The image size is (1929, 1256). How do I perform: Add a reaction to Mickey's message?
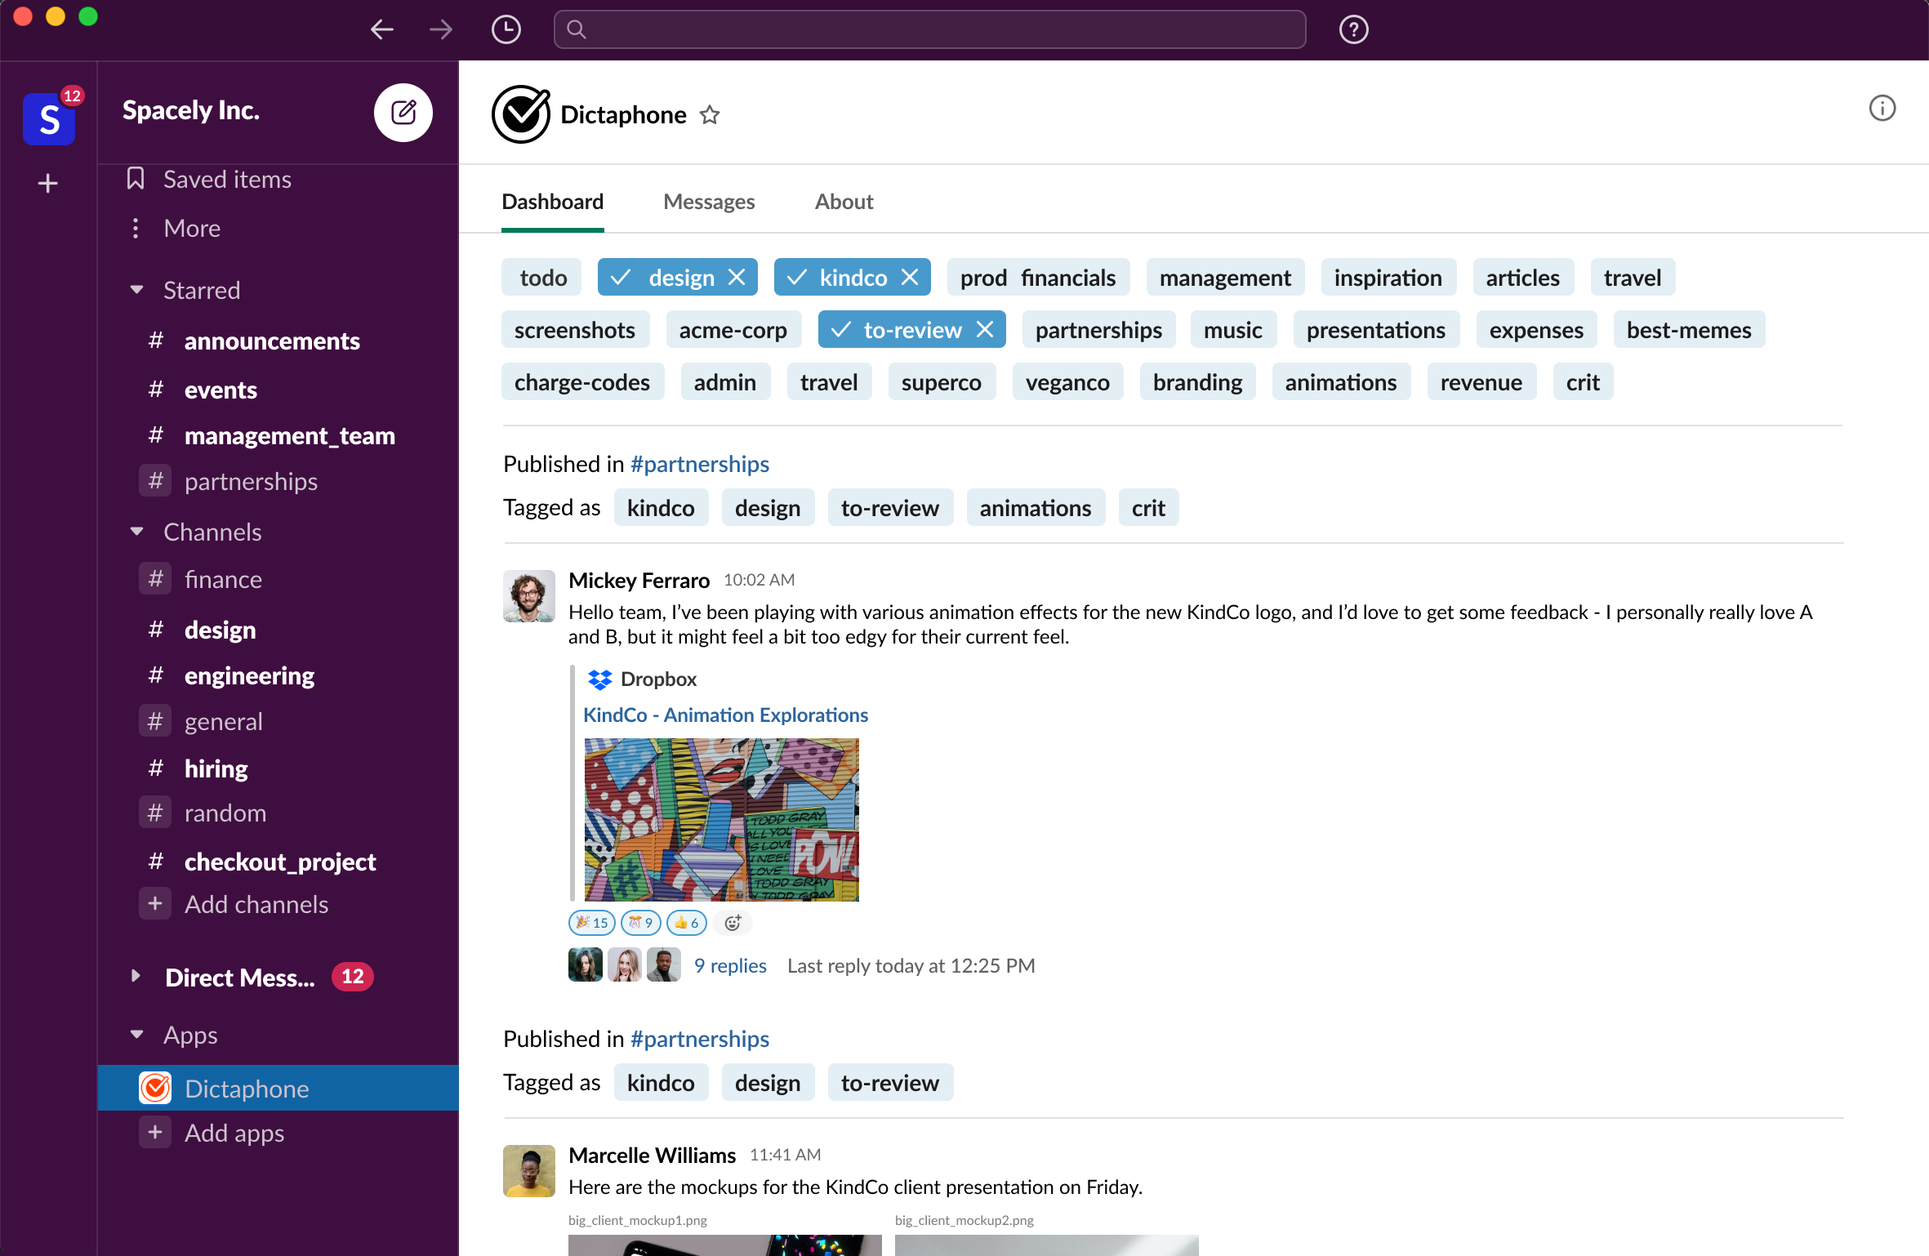(x=733, y=923)
